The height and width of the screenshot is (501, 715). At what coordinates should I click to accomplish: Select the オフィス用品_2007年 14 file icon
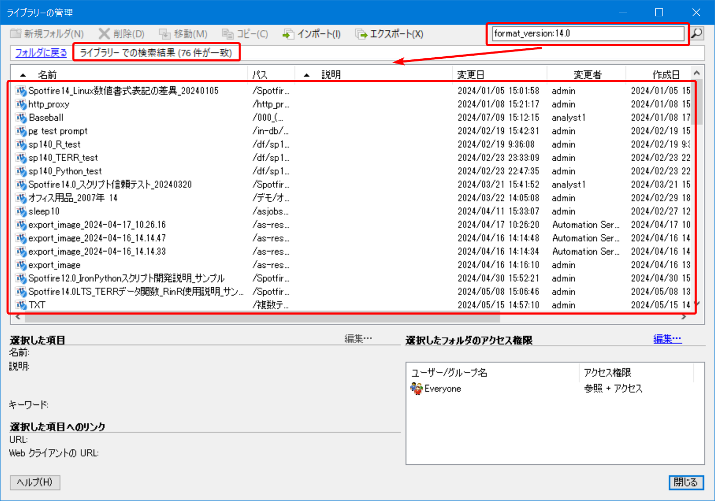[x=21, y=198]
